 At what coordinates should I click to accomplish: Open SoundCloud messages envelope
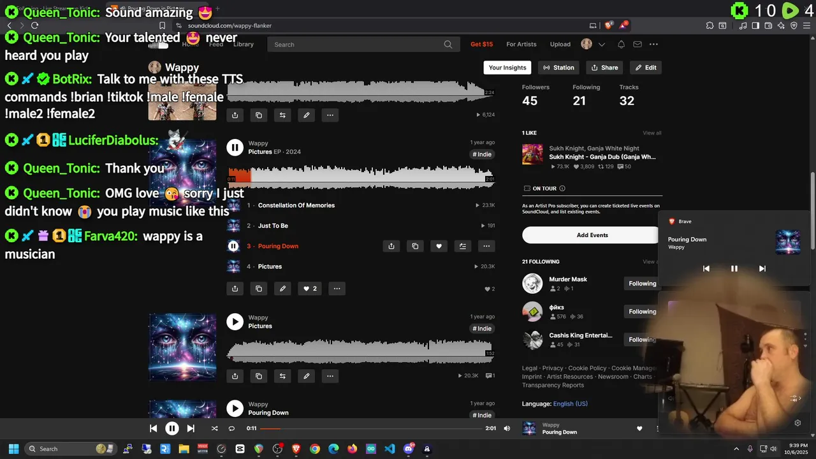coord(637,44)
